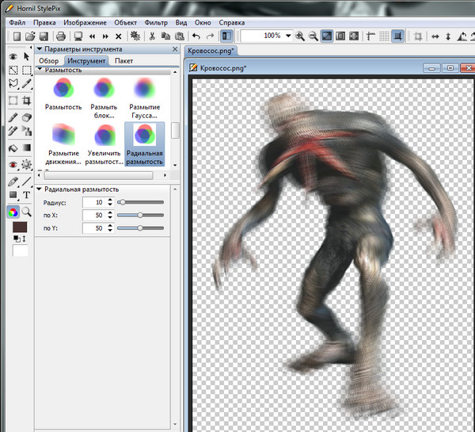475x432 pixels.
Task: Open the zoom percentage dropdown
Action: (x=288, y=36)
